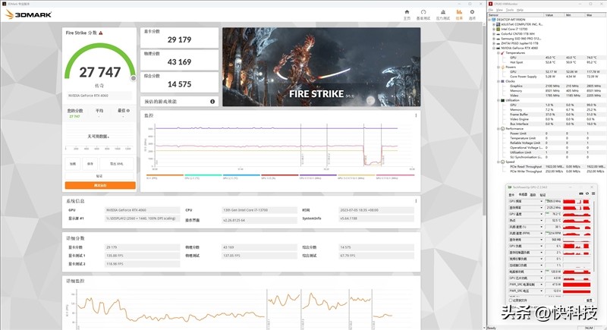The height and width of the screenshot is (330, 607).
Task: Open the View menu in HWMonitor
Action: click(x=499, y=10)
